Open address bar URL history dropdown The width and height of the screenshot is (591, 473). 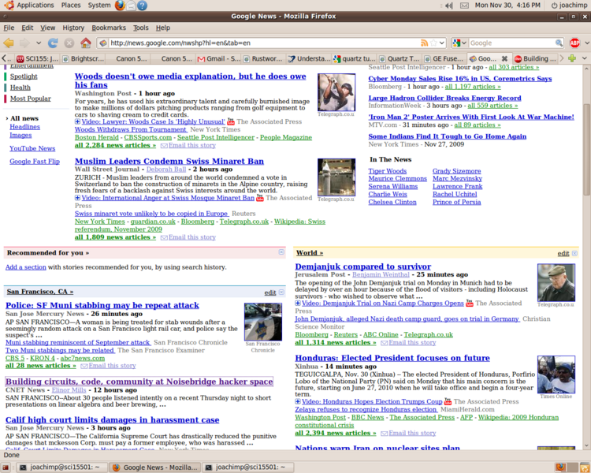click(443, 43)
